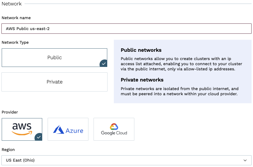This screenshot has height=167, width=253.
Task: Click inside the Network name field
Action: click(x=127, y=29)
